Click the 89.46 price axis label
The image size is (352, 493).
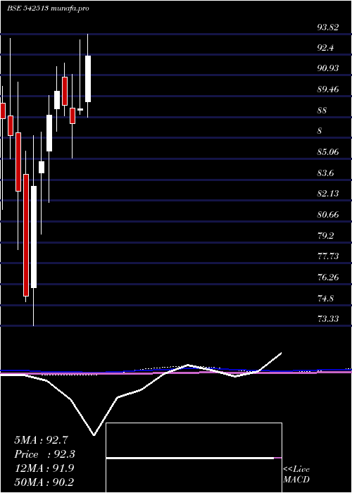coord(328,89)
